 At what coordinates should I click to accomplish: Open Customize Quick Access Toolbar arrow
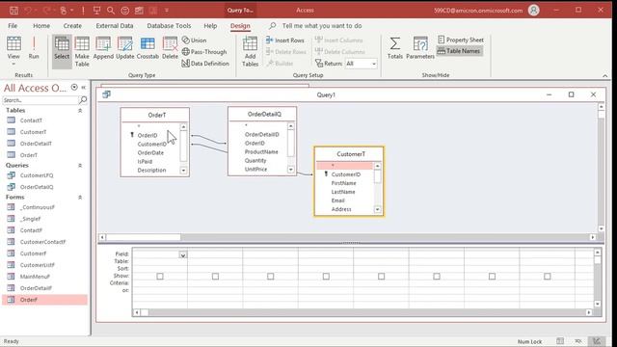pyautogui.click(x=167, y=11)
